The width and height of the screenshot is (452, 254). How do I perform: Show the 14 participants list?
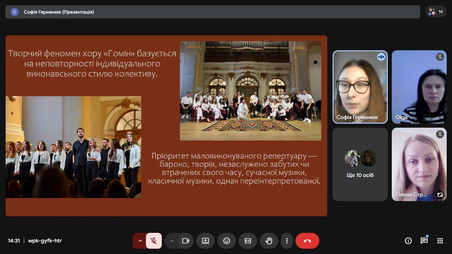[x=436, y=12]
